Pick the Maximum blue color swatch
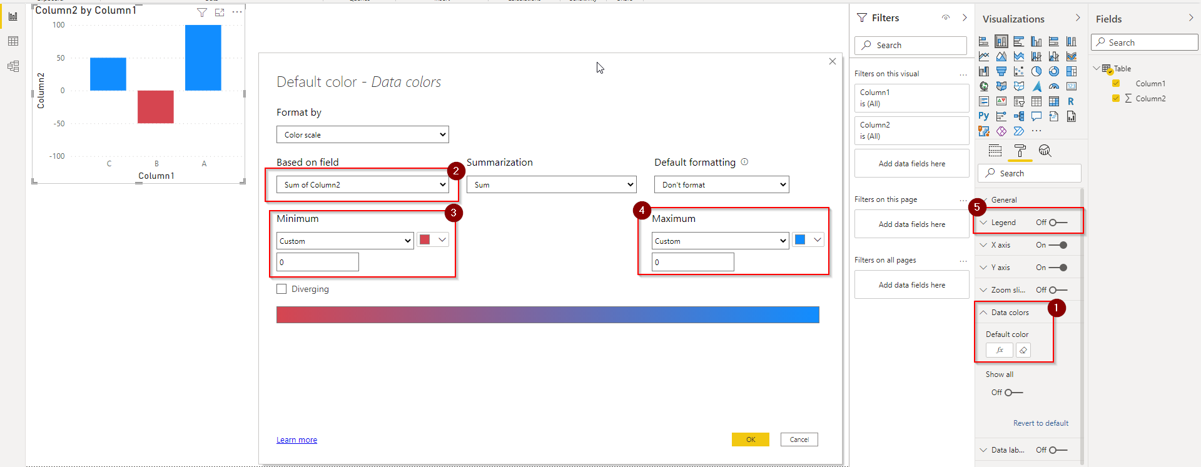Image resolution: width=1201 pixels, height=467 pixels. pyautogui.click(x=800, y=239)
